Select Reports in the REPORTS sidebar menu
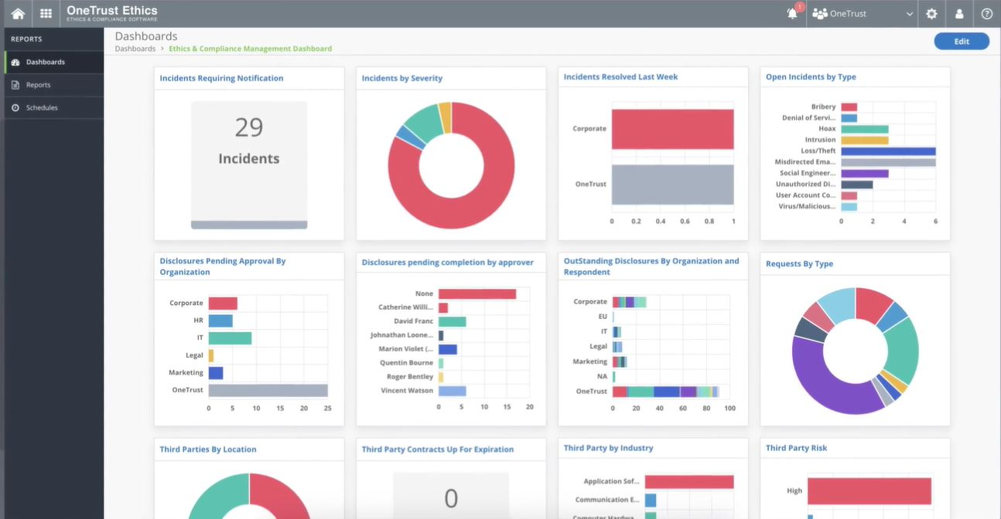This screenshot has width=1001, height=519. coord(37,85)
